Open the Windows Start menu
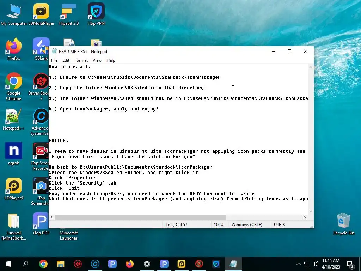The width and height of the screenshot is (361, 271). [x=8, y=264]
